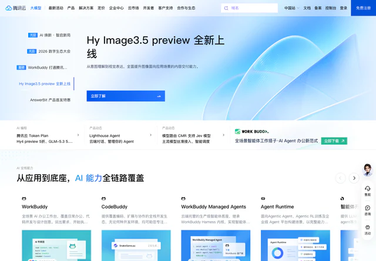Open the Agent Runtime card thumbnail

coord(296,245)
